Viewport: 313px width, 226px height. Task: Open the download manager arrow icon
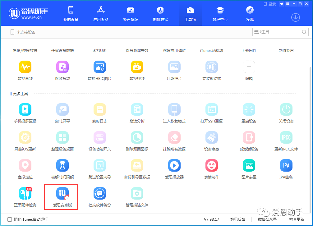pyautogui.click(x=295, y=18)
